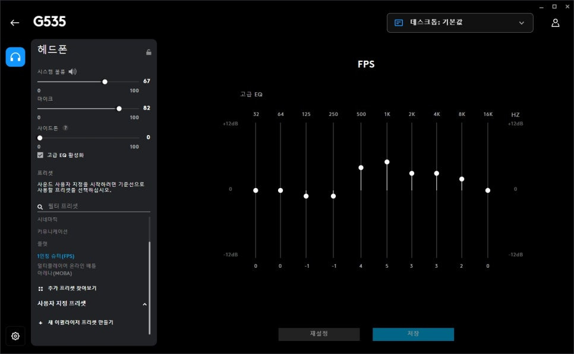Viewport: 574px width, 354px height.
Task: Click the 고급 EQ label
Action: point(251,94)
